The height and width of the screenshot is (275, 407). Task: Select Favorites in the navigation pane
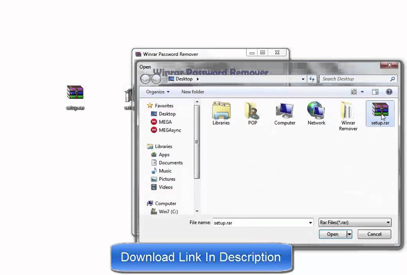160,106
